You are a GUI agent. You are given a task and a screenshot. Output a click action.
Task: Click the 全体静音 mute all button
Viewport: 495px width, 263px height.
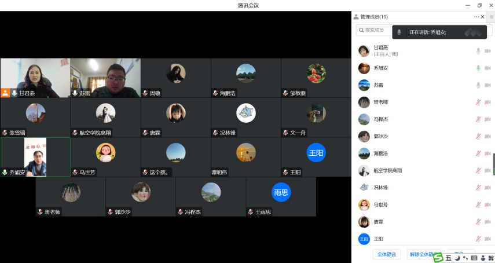coord(387,254)
